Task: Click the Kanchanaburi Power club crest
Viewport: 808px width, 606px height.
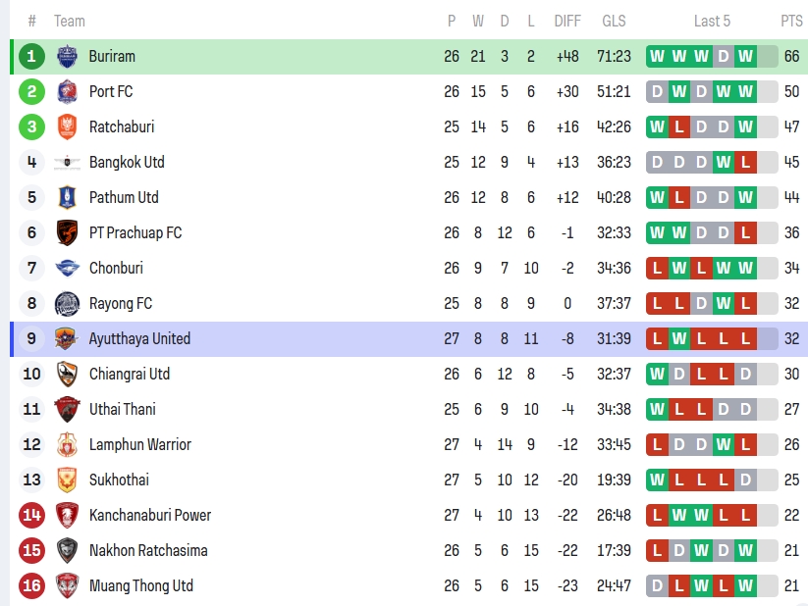Action: 67,515
